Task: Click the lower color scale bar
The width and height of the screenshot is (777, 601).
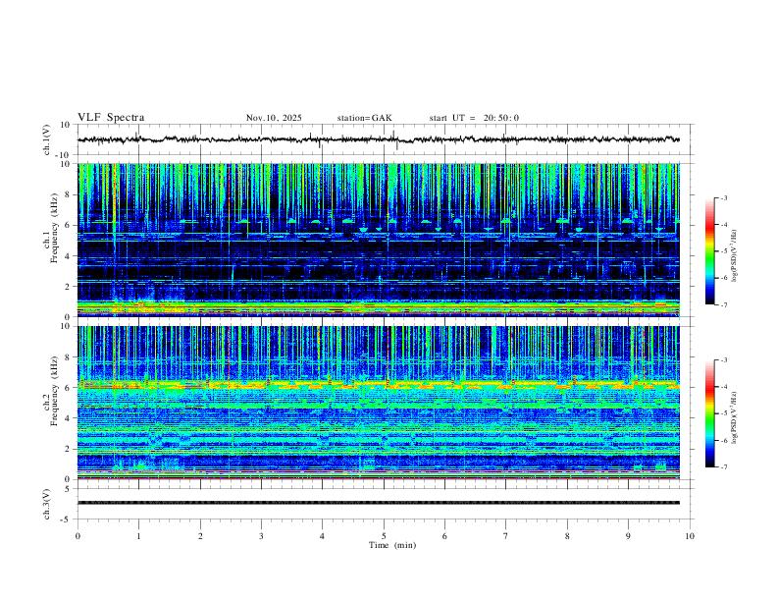Action: coord(710,413)
